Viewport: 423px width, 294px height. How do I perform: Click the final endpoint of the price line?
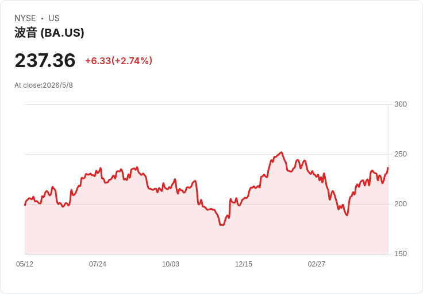[x=388, y=168]
